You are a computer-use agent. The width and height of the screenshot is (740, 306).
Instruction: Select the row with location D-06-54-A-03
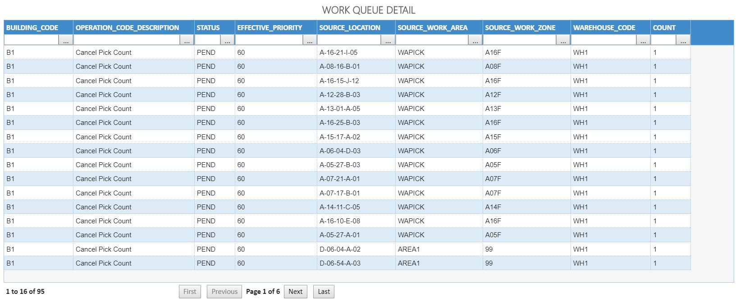coord(340,263)
